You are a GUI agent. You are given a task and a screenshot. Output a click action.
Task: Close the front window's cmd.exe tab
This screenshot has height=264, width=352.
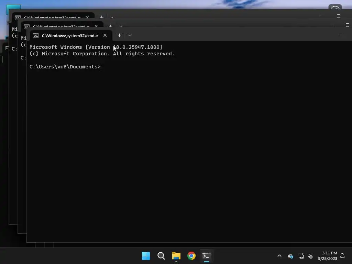pos(105,35)
